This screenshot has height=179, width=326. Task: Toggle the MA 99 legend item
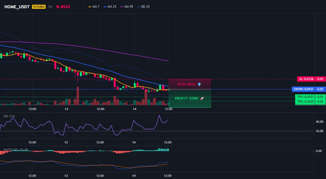click(127, 7)
